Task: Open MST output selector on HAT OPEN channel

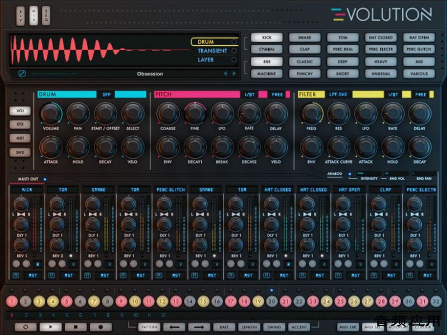Action: [x=355, y=275]
